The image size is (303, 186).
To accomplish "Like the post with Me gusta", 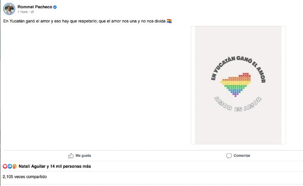I will click(79, 156).
